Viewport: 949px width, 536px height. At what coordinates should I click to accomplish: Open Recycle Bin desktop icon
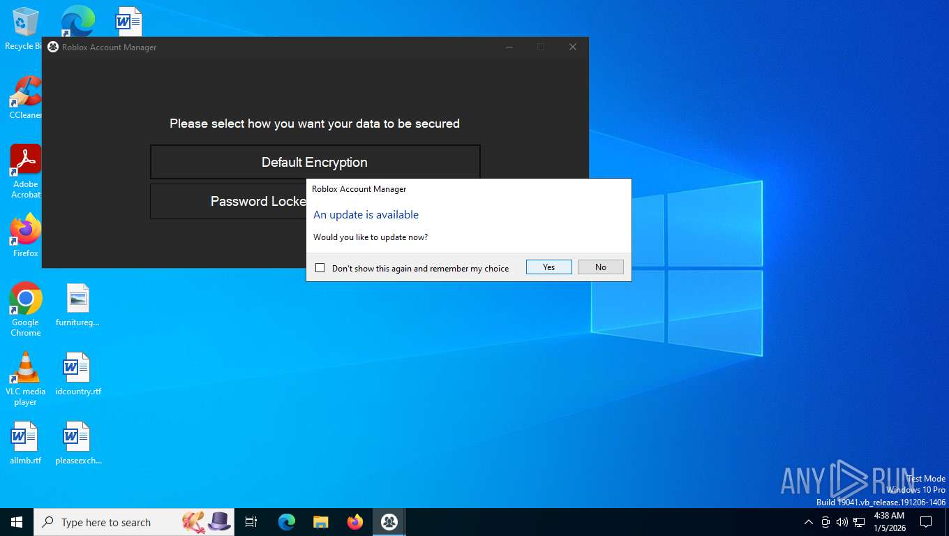pos(25,29)
